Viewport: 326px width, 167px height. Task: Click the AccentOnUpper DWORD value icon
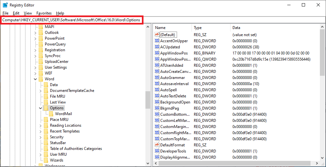[157, 41]
